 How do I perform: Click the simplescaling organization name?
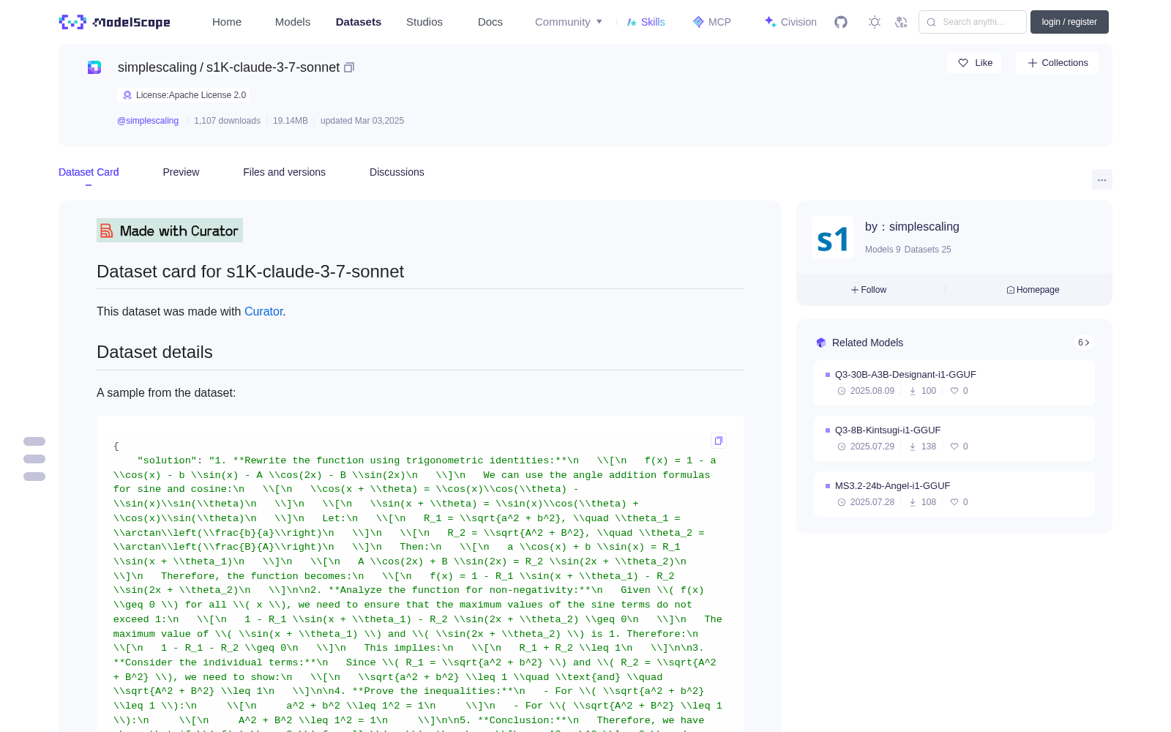click(924, 227)
